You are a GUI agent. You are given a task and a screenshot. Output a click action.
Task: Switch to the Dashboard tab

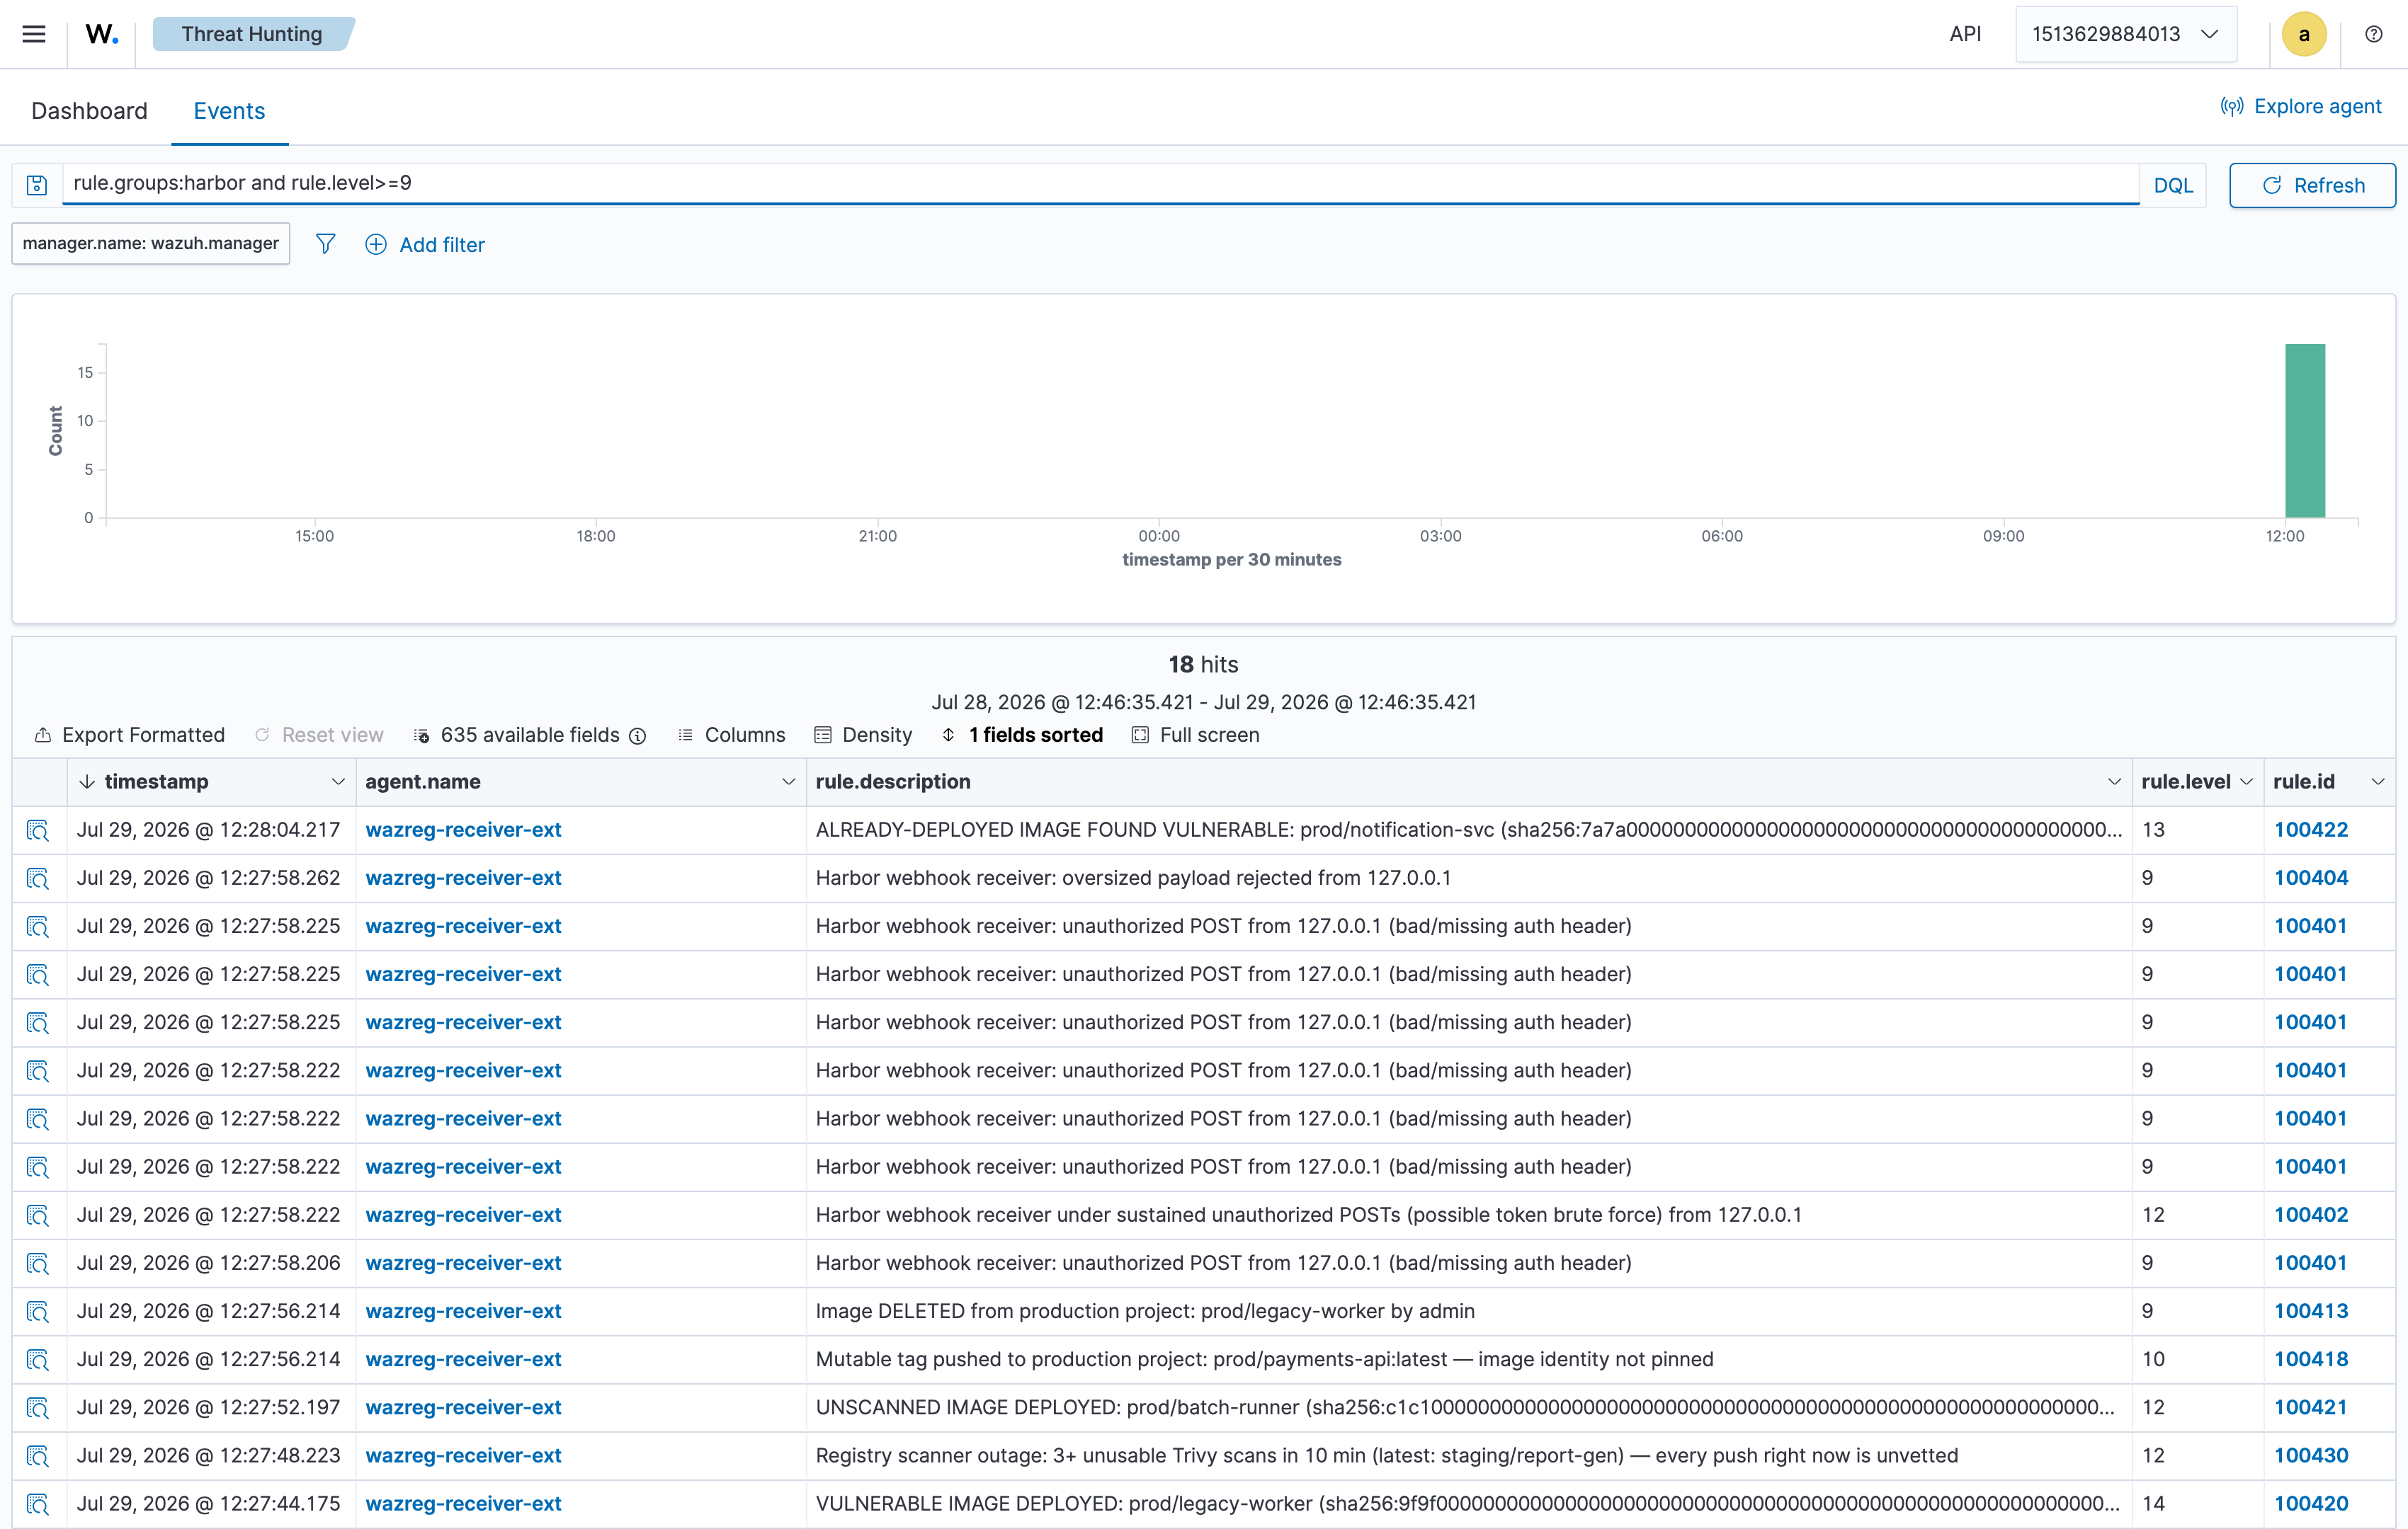coord(89,111)
